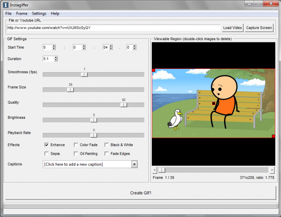The height and width of the screenshot is (217, 281).
Task: Click the '371x209, ratio: 1.778' text
Action: pyautogui.click(x=257, y=177)
